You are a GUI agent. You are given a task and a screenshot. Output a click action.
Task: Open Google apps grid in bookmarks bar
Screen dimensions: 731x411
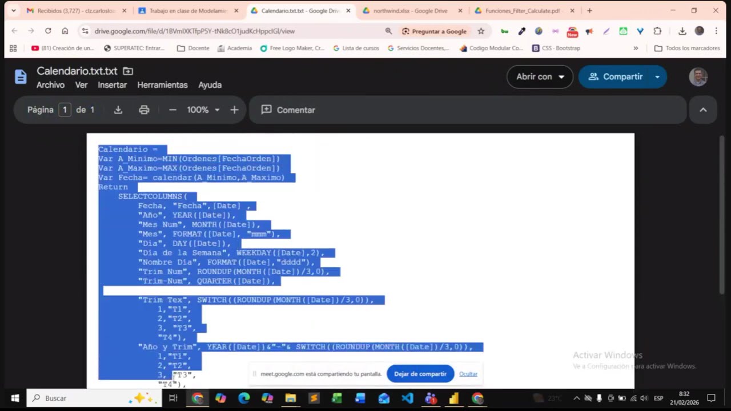(x=13, y=48)
